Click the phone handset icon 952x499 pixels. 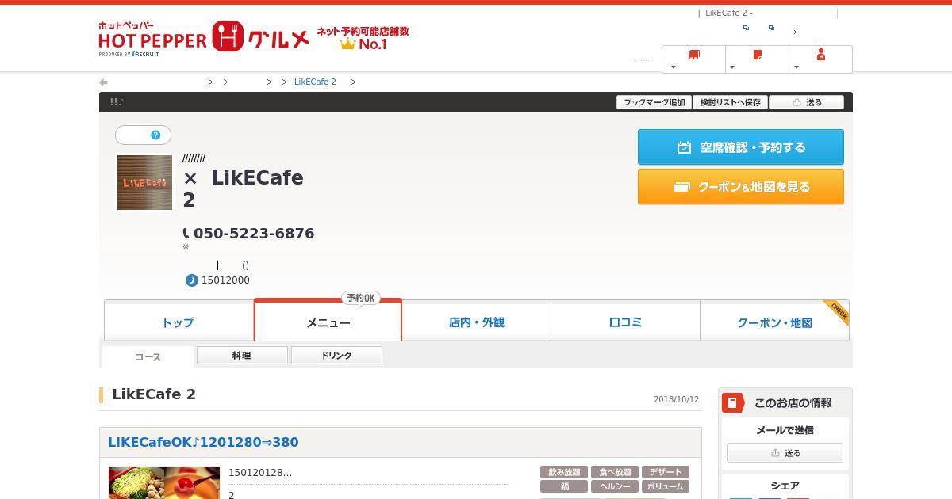tap(186, 233)
